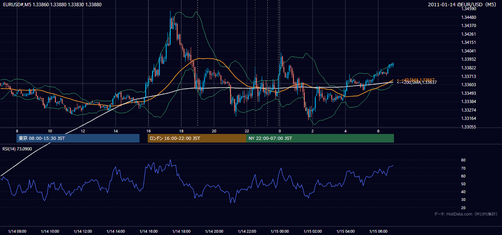Click RSI scale level 70
Image resolution: width=502 pixels, height=235 pixels.
(463, 168)
